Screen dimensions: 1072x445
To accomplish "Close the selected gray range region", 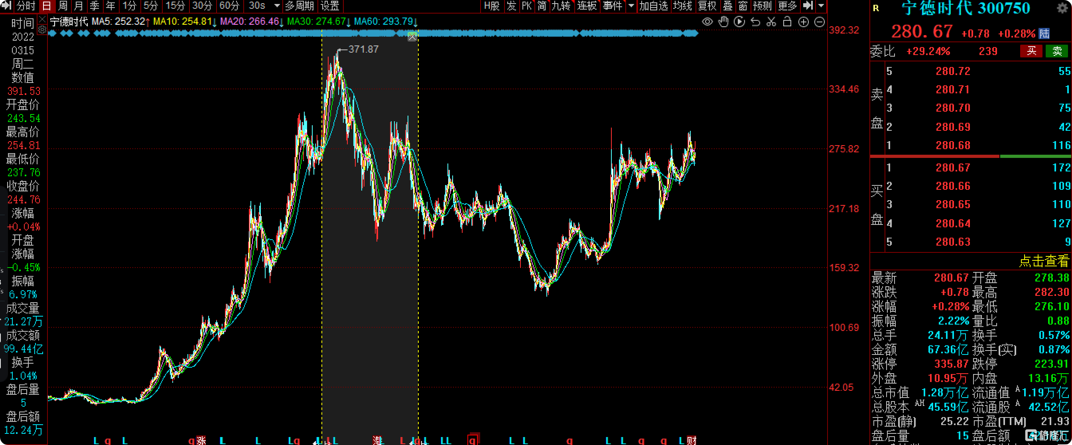I will pos(412,37).
